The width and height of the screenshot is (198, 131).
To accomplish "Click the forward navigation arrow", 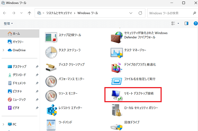I will pos(14,13).
